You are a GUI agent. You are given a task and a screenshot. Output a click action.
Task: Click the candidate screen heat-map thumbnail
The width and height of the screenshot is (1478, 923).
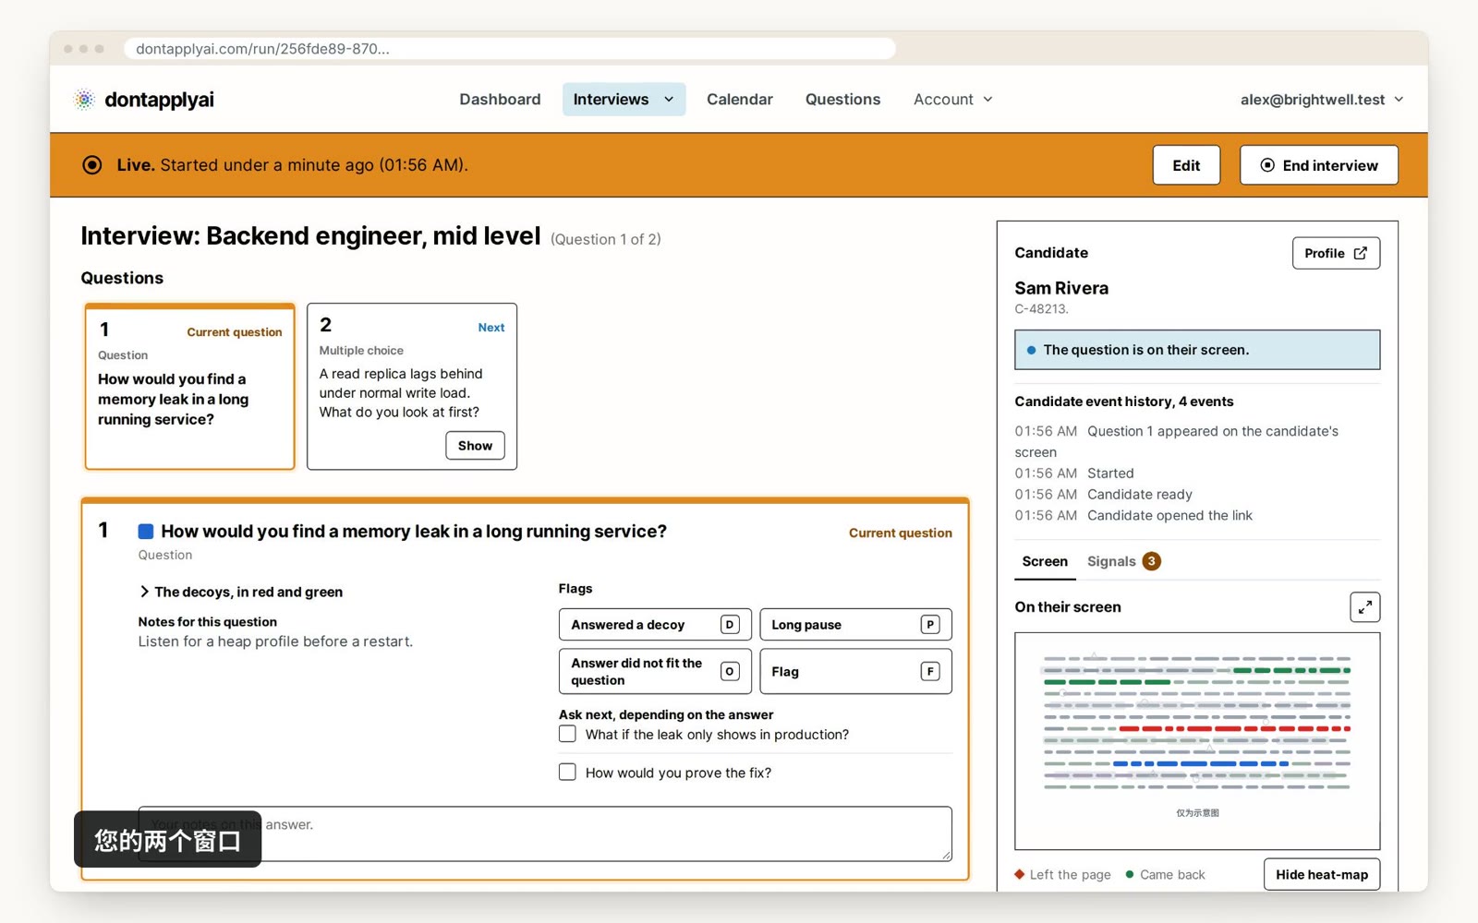[1197, 740]
